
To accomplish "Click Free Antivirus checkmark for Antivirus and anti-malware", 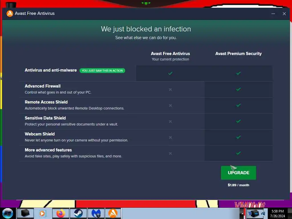I will click(x=170, y=73).
